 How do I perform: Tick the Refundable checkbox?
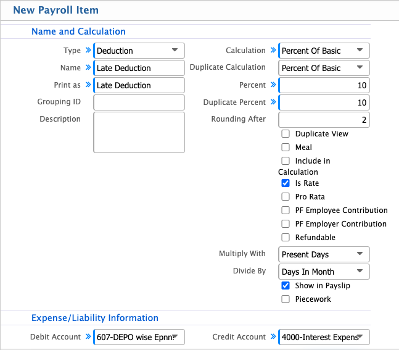point(286,238)
